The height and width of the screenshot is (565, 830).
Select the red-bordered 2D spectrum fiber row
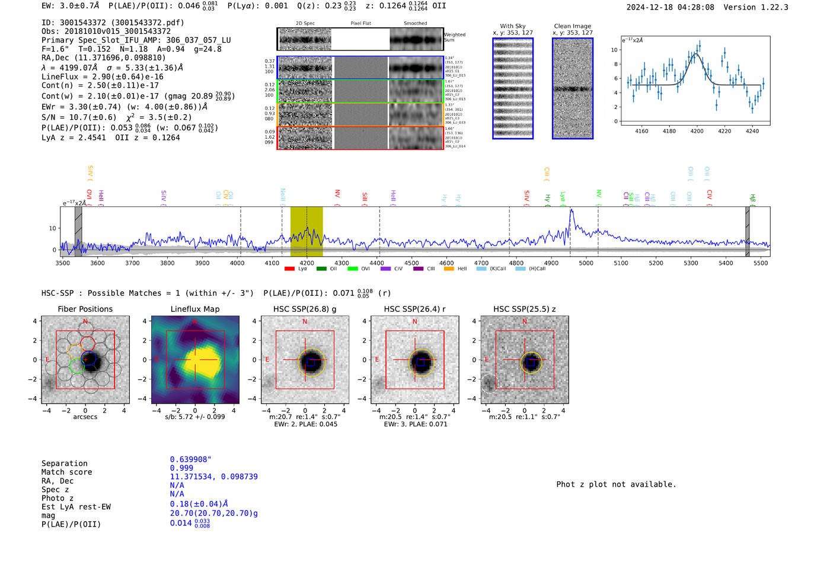(360, 138)
